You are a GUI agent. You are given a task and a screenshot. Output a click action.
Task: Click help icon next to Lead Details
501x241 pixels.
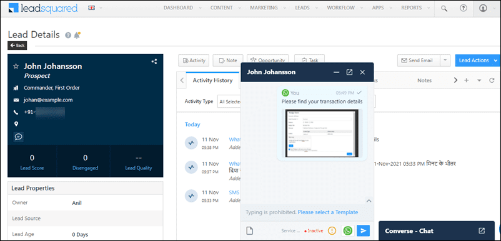click(x=67, y=35)
